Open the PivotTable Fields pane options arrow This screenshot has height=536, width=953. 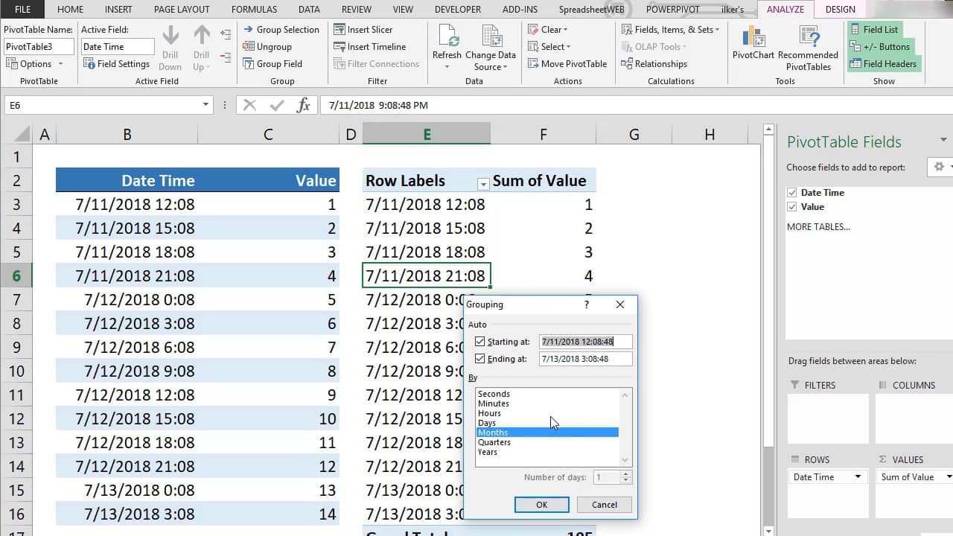click(943, 140)
